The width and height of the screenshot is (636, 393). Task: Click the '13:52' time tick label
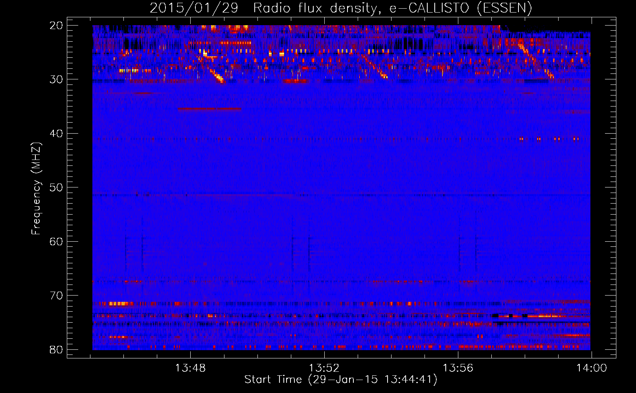click(x=324, y=368)
